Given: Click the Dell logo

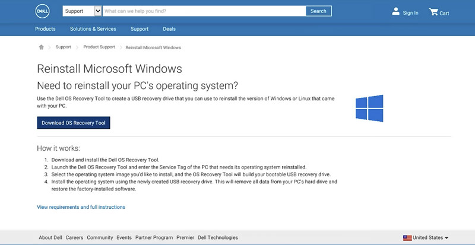Looking at the screenshot, I should click(x=42, y=11).
